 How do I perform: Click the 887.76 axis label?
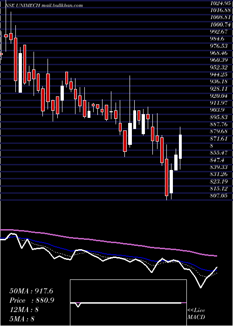point(219,124)
